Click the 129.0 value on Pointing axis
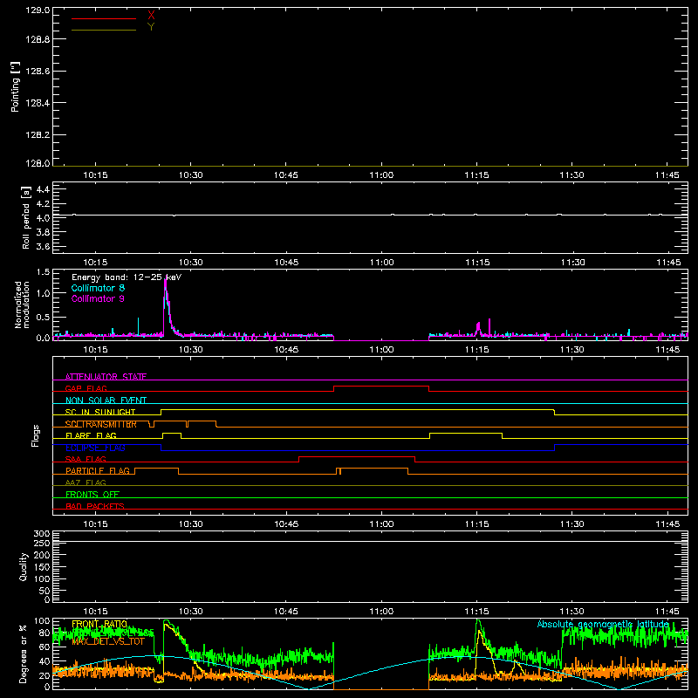This screenshot has width=698, height=698. pyautogui.click(x=38, y=10)
